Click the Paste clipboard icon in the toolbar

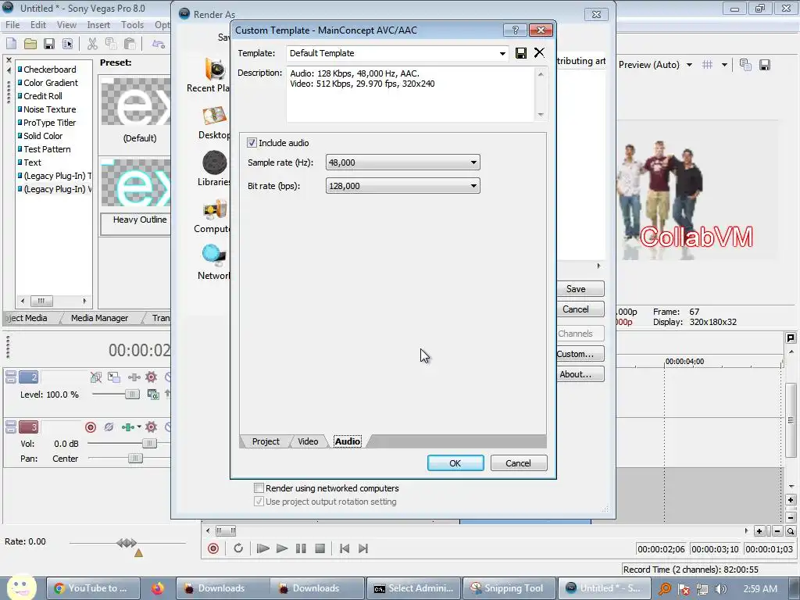pyautogui.click(x=130, y=44)
